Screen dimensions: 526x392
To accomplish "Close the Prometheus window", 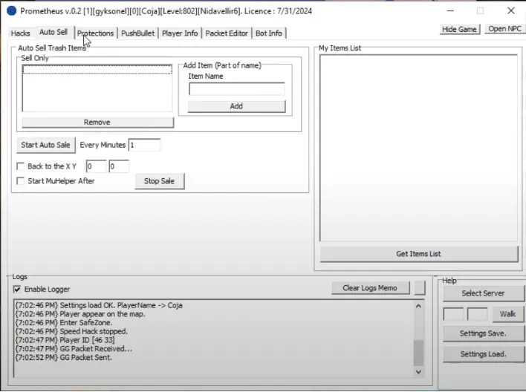I will coord(511,10).
